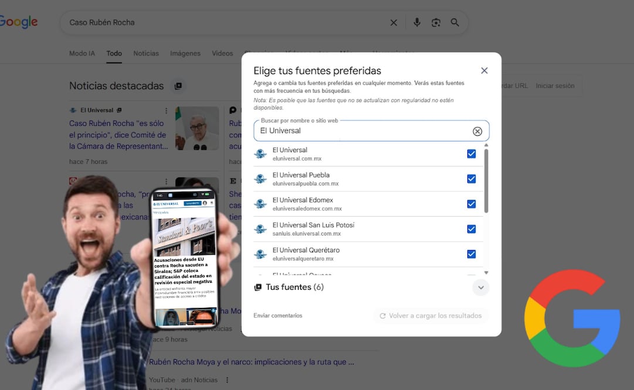Click the magnifier search icon
This screenshot has width=634, height=390.
pyautogui.click(x=455, y=23)
